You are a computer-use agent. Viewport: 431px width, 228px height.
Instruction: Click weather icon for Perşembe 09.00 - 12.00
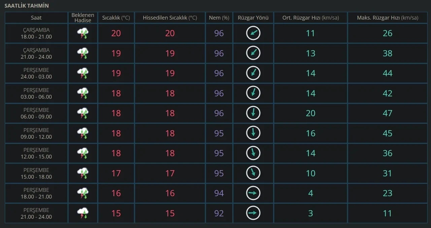tap(83, 133)
